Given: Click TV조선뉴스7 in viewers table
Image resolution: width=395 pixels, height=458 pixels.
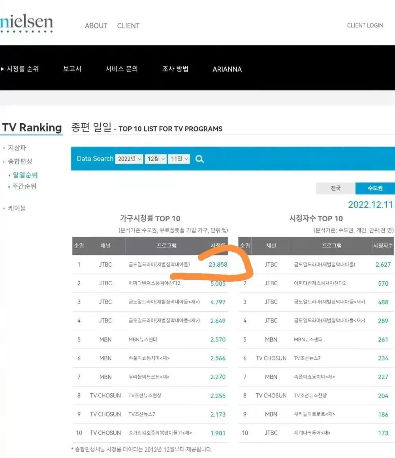Looking at the screenshot, I should coord(307,358).
